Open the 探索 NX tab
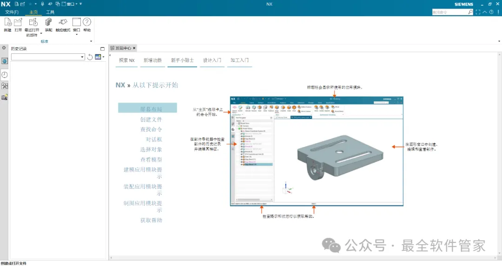The height and width of the screenshot is (266, 502). click(127, 60)
